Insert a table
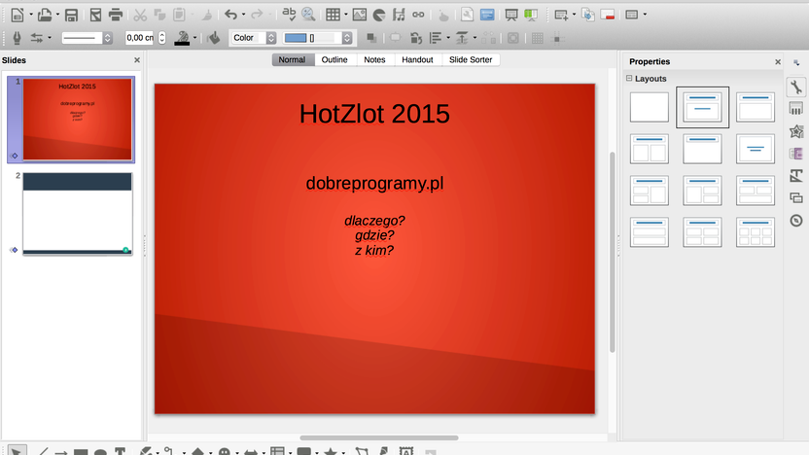Viewport: 809px width, 455px height. [x=333, y=15]
